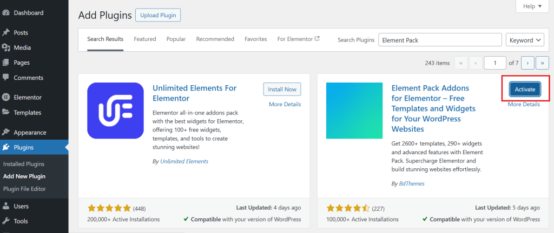Go to next page of results
554x233 pixels.
pyautogui.click(x=528, y=63)
